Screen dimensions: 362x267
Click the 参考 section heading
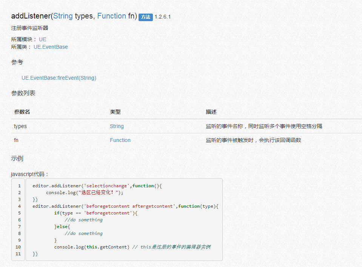tap(17, 62)
